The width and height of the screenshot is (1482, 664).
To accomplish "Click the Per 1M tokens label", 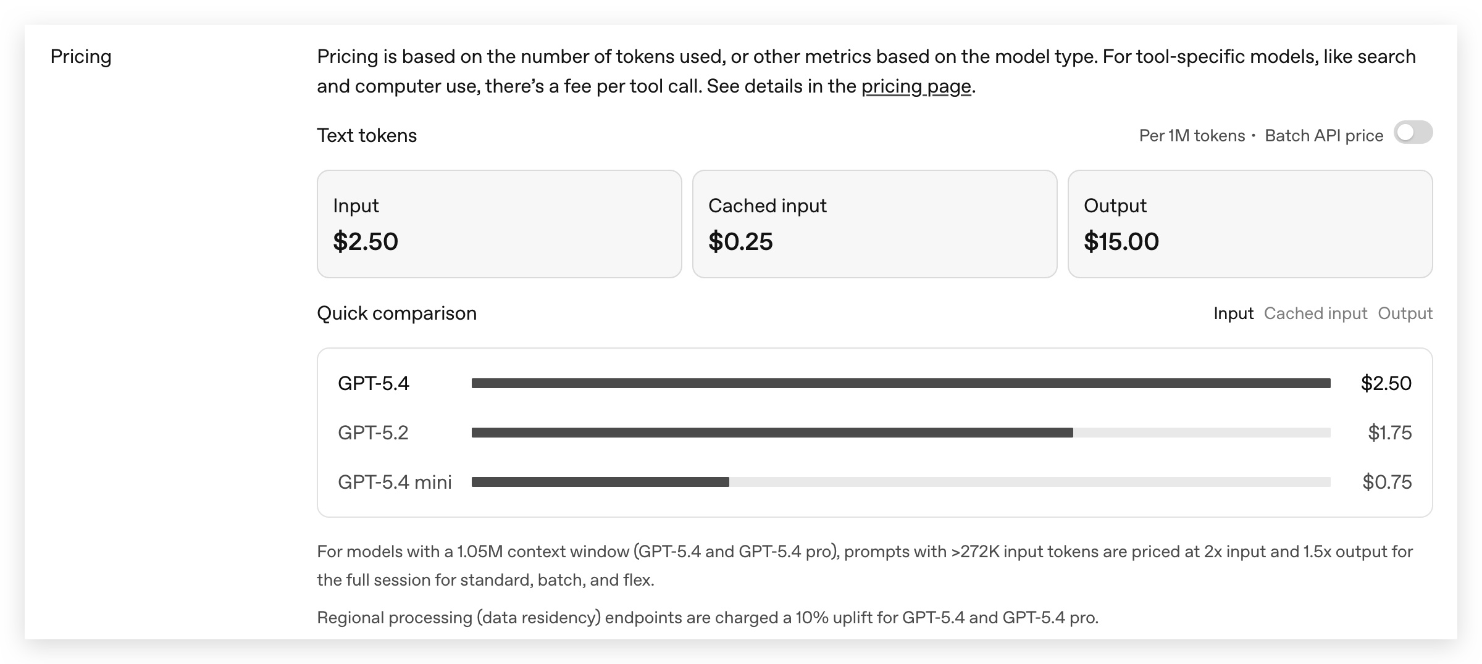I will (1192, 136).
